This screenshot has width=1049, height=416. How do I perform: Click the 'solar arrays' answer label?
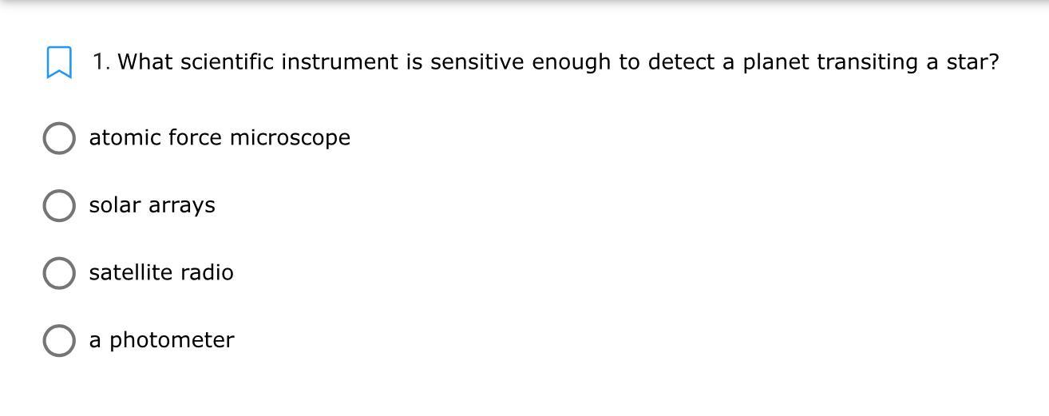(x=152, y=205)
